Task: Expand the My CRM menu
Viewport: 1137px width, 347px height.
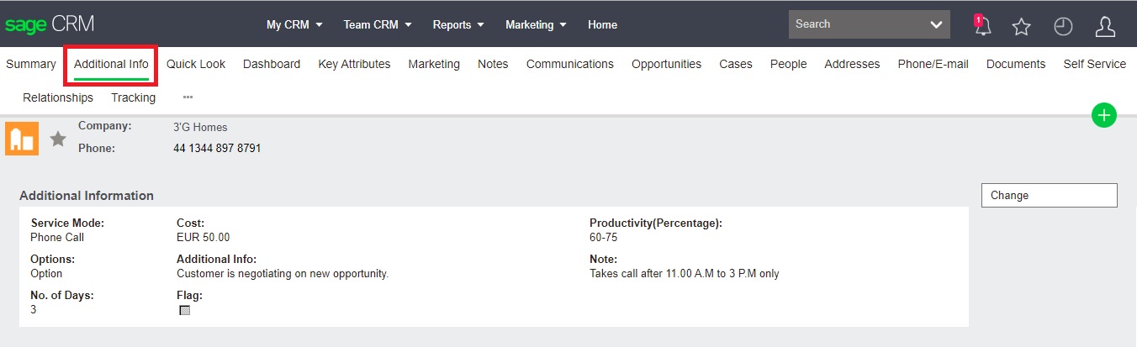Action: 294,24
